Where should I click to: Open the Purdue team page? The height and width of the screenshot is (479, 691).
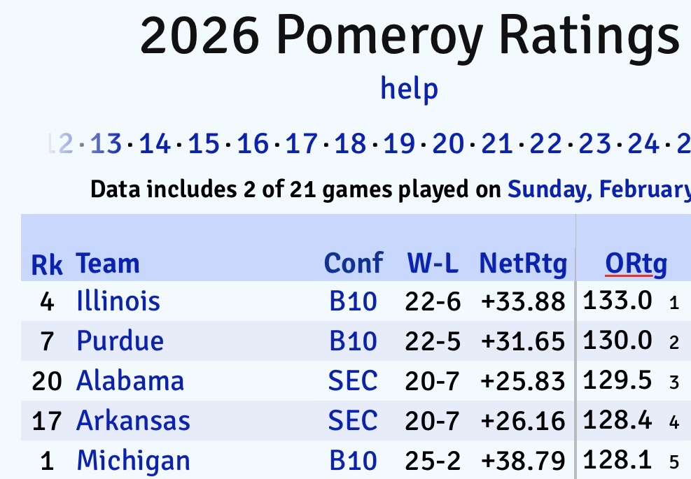coord(120,341)
